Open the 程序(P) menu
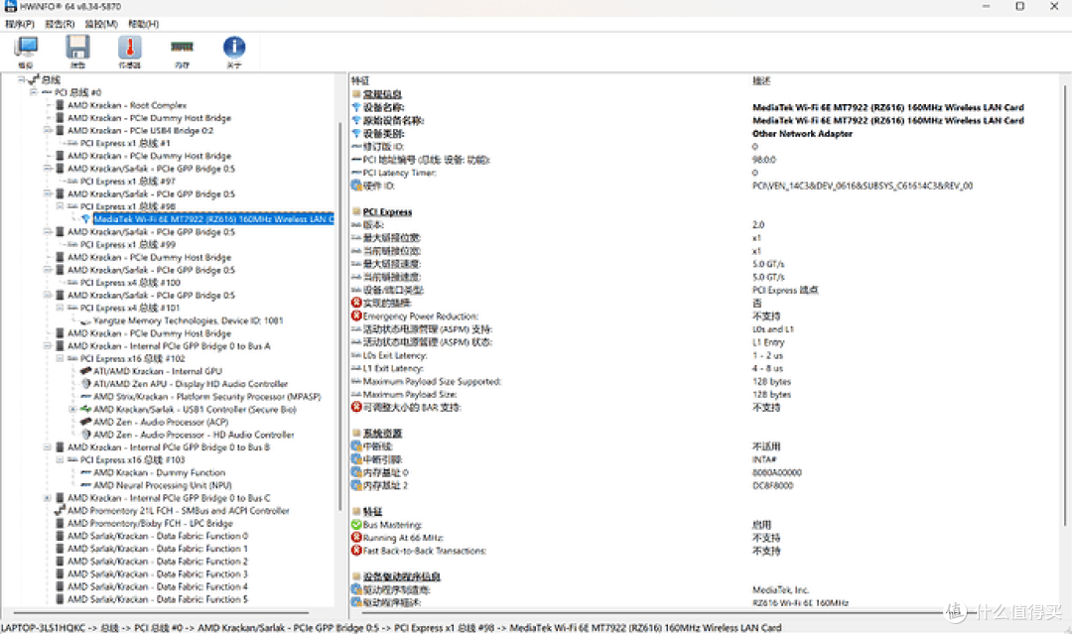Viewport: 1072px width, 634px height. [20, 24]
